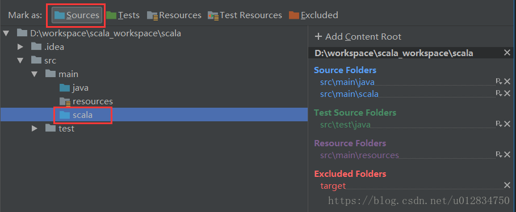Viewport: 516px width, 212px height.
Task: Unmark src\main\resources resource folder
Action: tap(507, 155)
